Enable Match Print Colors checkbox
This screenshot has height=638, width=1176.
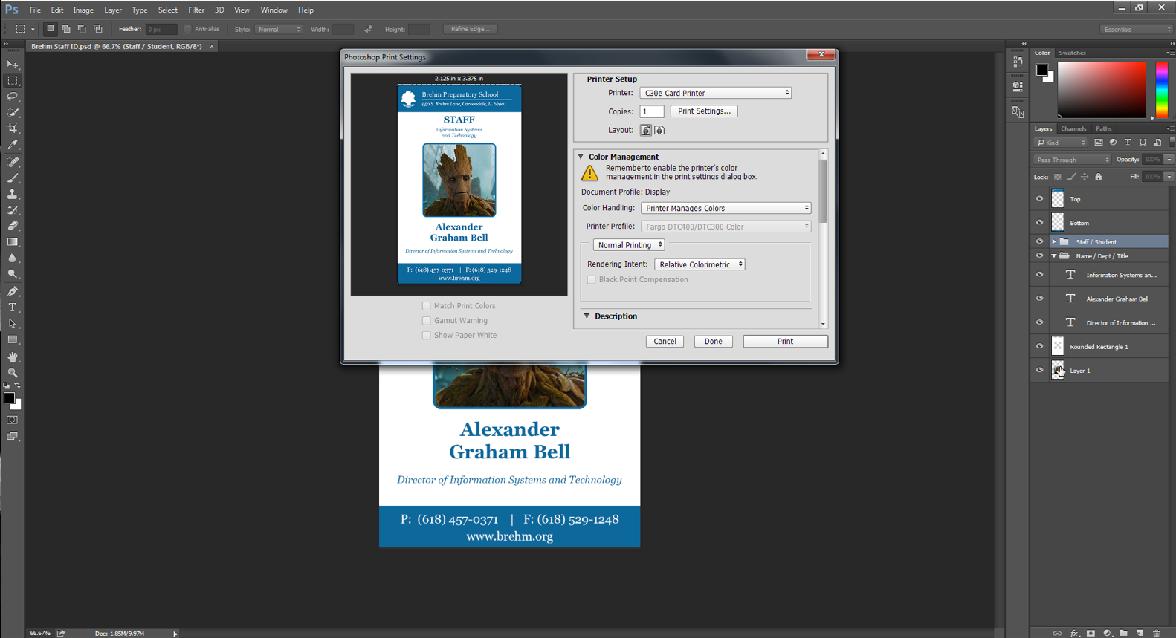point(427,306)
